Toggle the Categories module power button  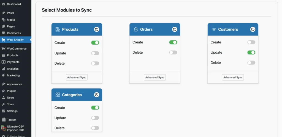pyautogui.click(x=97, y=95)
